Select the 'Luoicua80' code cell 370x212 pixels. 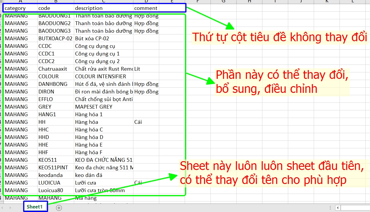[55, 190]
